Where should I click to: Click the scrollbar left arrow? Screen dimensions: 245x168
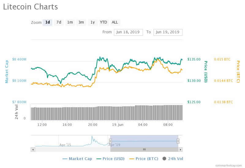pos(33,149)
